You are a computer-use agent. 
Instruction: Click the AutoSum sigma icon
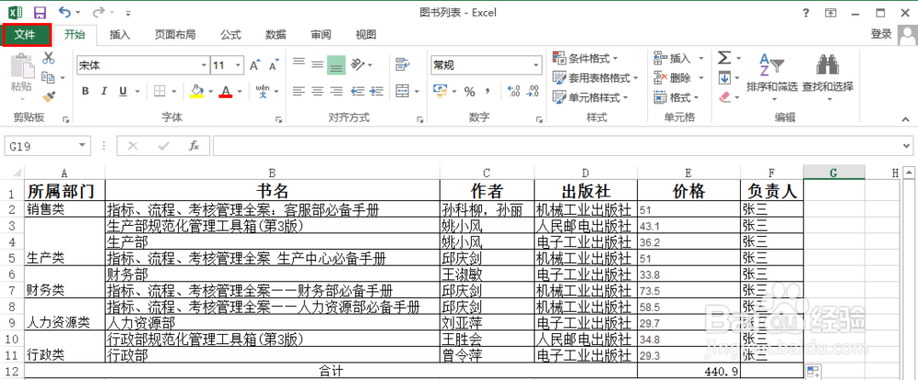[725, 58]
